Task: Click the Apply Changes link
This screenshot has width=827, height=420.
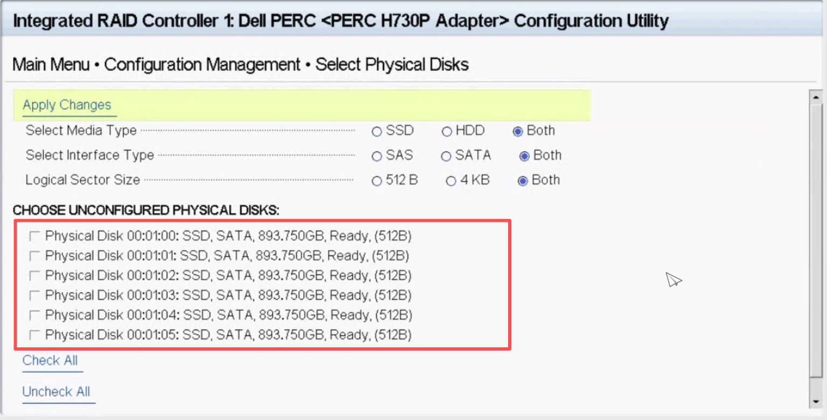Action: [67, 105]
